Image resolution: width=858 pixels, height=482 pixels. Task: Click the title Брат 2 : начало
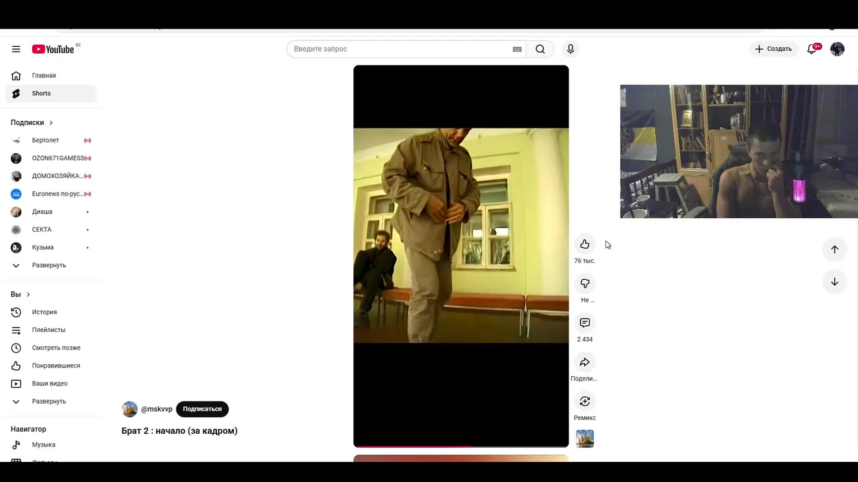coord(180,430)
